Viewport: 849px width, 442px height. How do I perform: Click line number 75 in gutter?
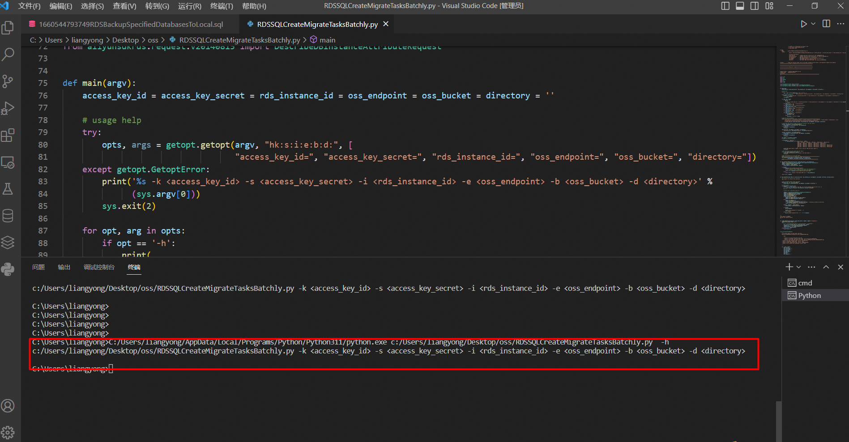43,83
